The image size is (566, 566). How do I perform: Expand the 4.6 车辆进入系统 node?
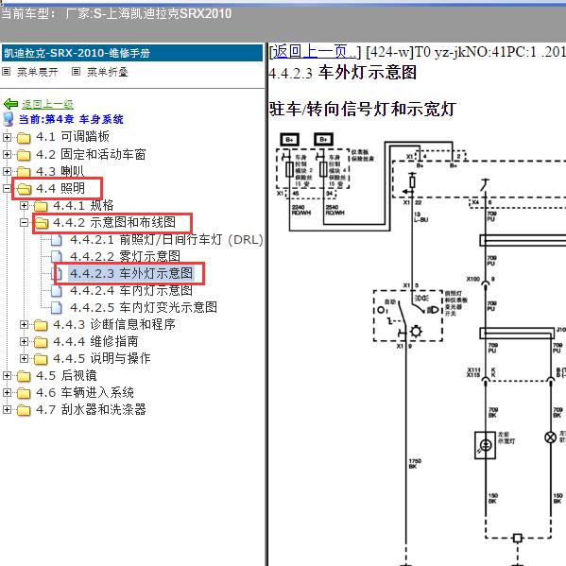tap(7, 392)
